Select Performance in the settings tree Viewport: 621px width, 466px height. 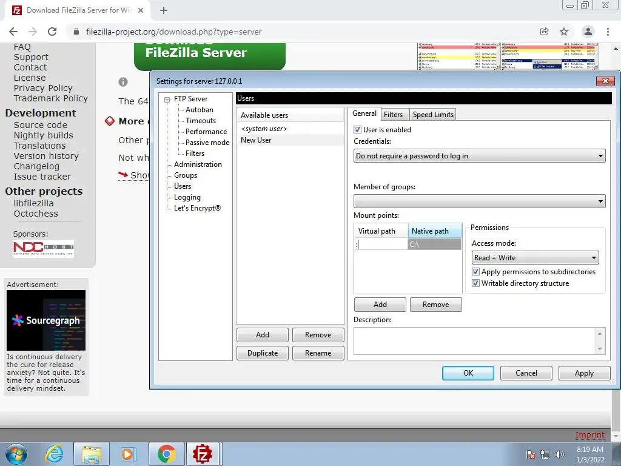[206, 132]
